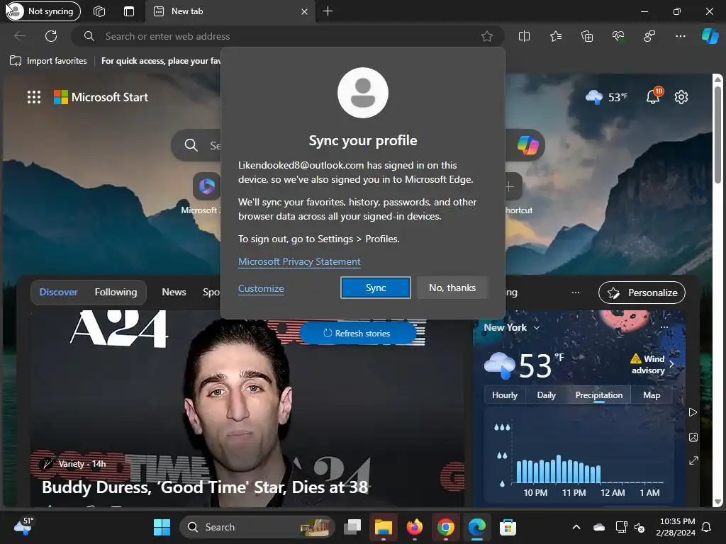Open the Microsoft Privacy Statement link
Screen dimensions: 726x544
(299, 261)
